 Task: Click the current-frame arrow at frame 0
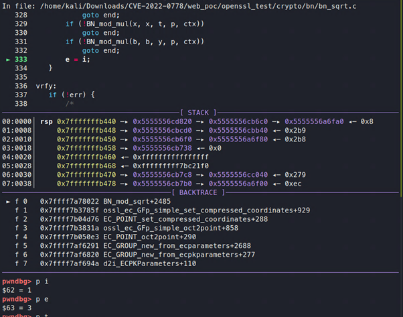coord(8,202)
